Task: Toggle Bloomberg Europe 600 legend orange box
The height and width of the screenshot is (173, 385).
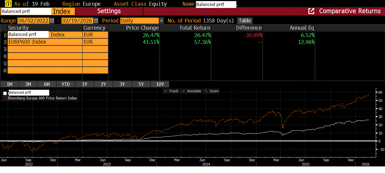Action: 5,98
